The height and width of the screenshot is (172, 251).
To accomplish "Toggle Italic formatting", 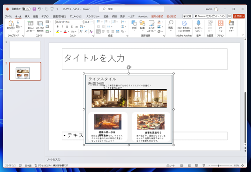I will (62, 26).
